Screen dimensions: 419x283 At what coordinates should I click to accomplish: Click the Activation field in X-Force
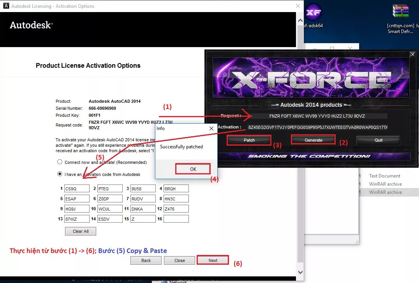tap(317, 127)
